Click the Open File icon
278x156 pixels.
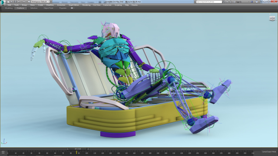coord(12,2)
